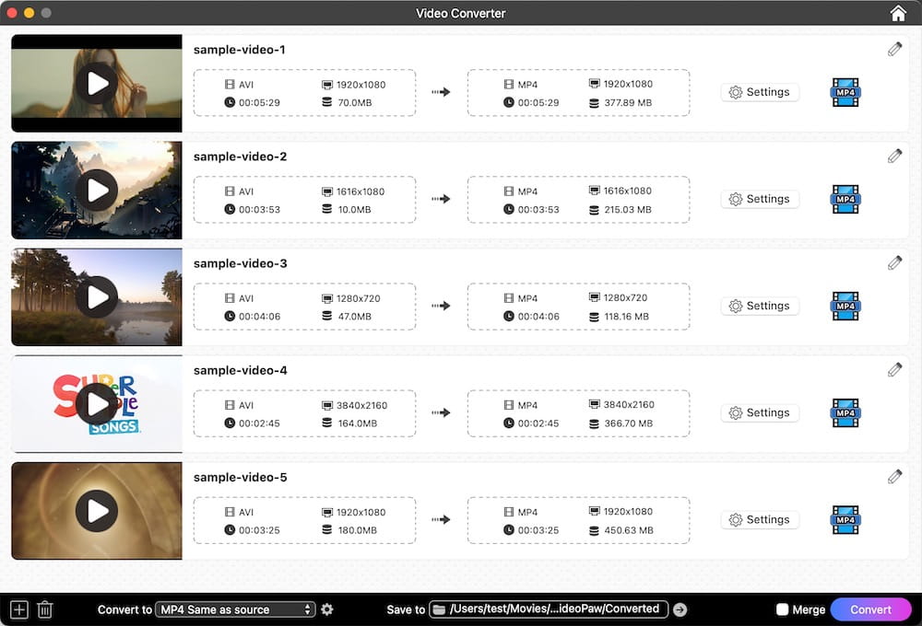
Task: Open Settings for sample-video-3
Action: pos(760,306)
